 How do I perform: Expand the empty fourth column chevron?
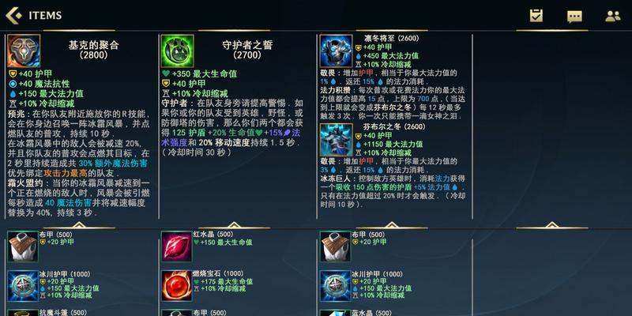(x=551, y=225)
